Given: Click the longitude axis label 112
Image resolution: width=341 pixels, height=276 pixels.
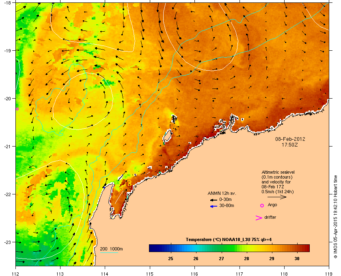Looking at the screenshot, I should 16,274.
